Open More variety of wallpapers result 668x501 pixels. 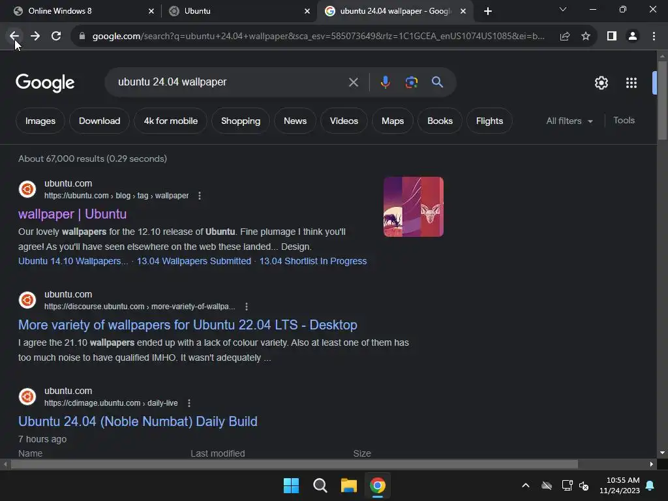coord(188,325)
